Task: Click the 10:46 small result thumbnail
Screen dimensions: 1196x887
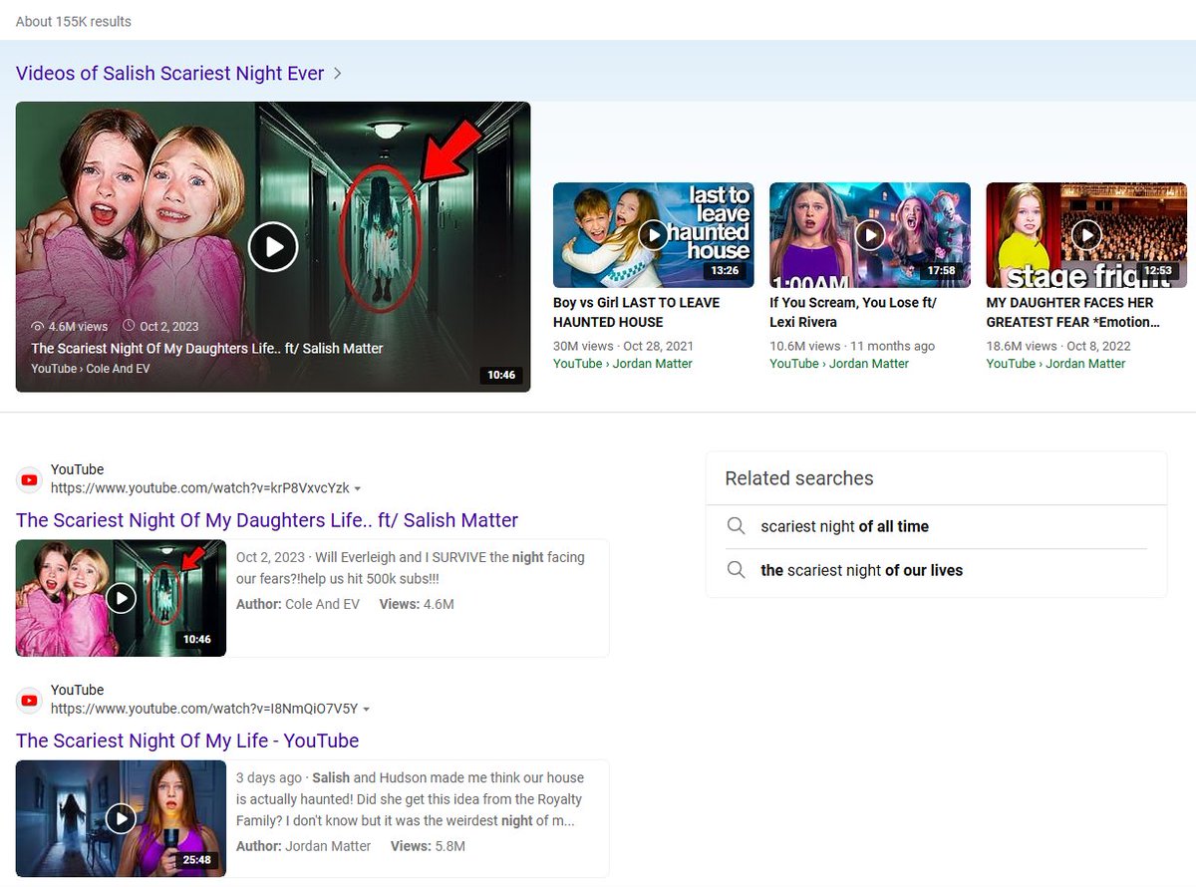Action: 121,598
